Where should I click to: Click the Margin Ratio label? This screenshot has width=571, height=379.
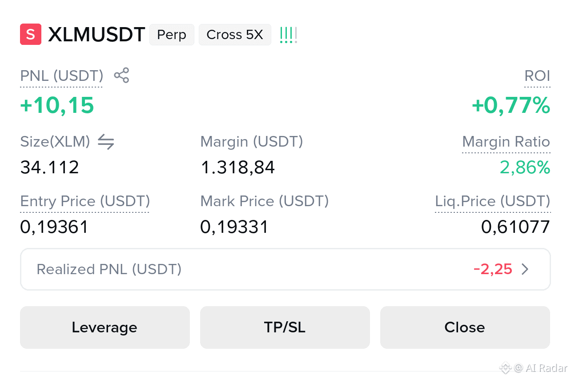pyautogui.click(x=506, y=142)
